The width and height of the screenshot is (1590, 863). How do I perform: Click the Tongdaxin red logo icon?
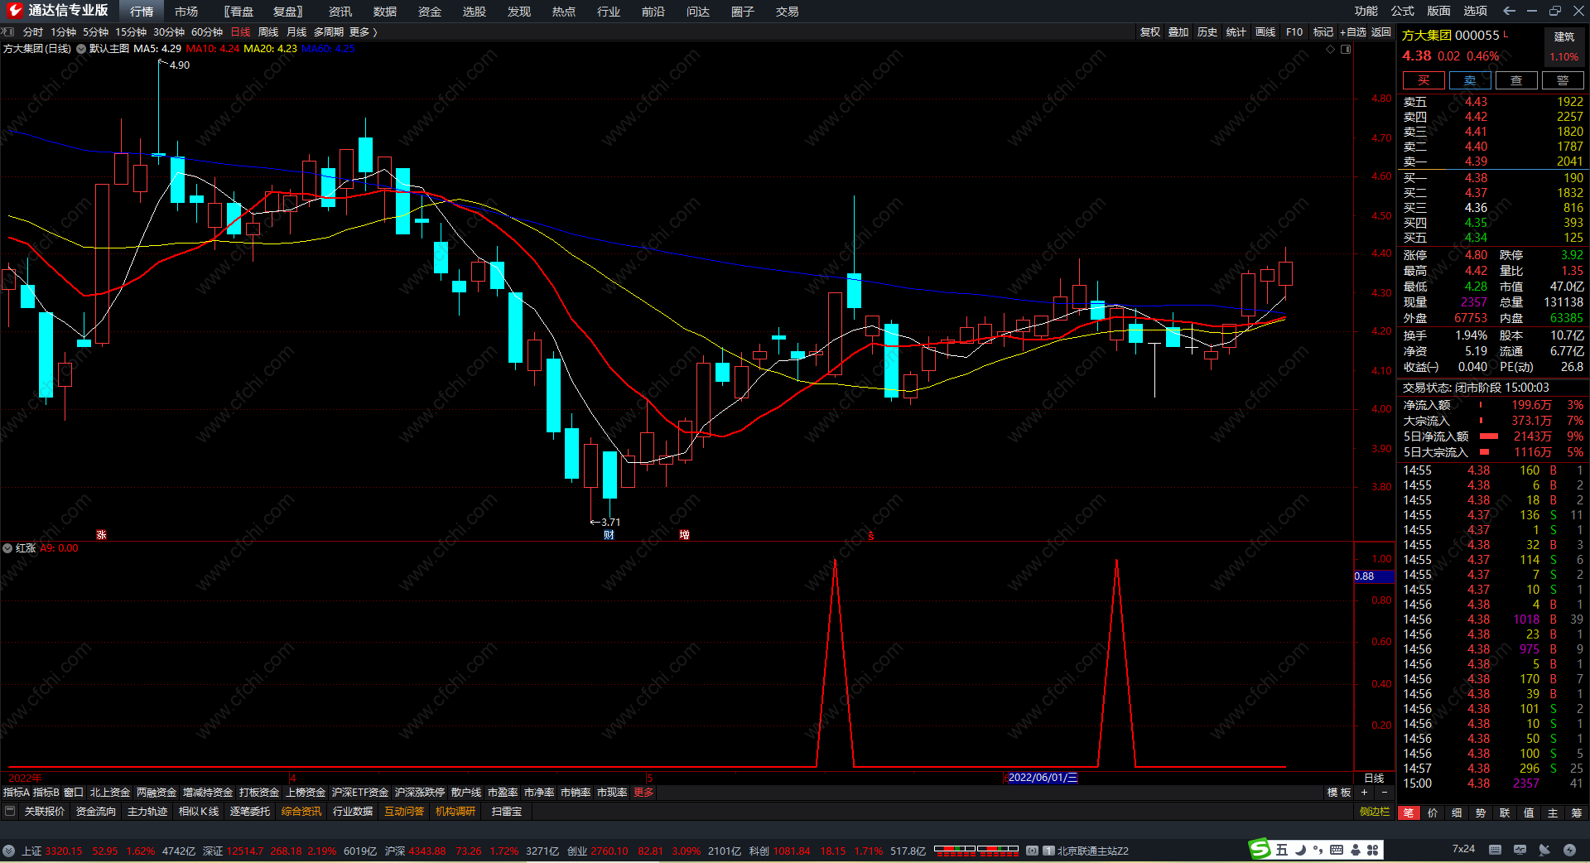pos(15,11)
